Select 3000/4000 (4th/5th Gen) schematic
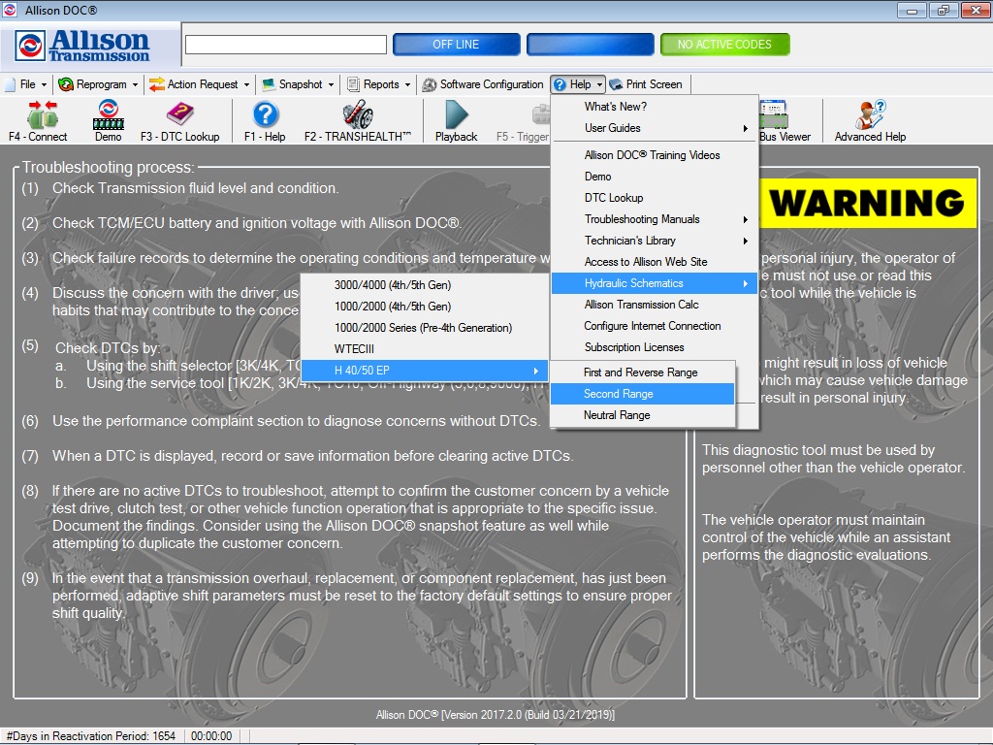Image resolution: width=993 pixels, height=745 pixels. [424, 285]
